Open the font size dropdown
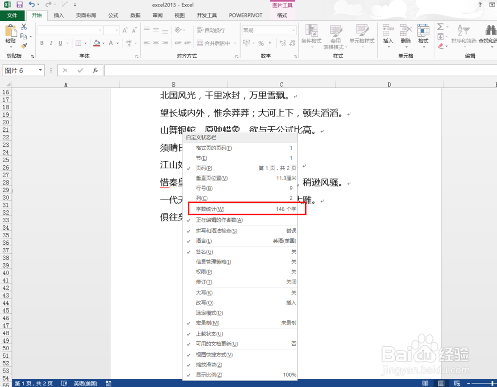Image resolution: width=497 pixels, height=387 pixels. point(117,30)
